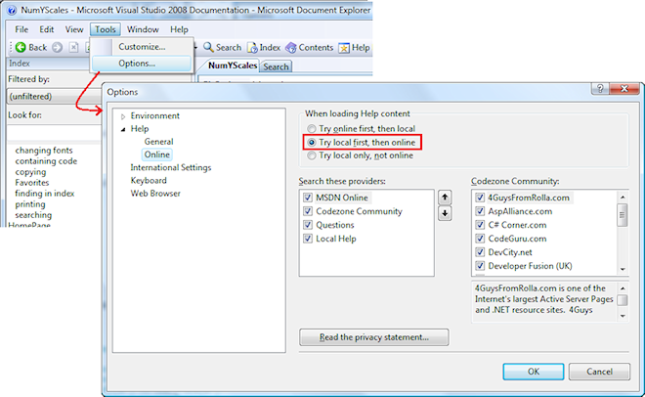Open the Filtered by dropdown
The width and height of the screenshot is (645, 397).
47,97
